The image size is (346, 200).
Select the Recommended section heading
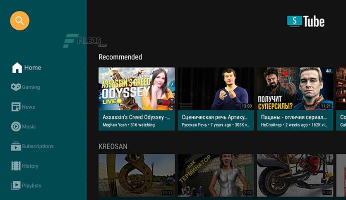120,57
